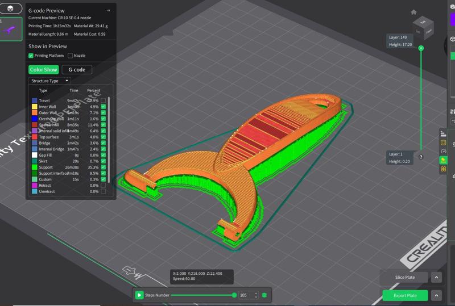Click the layer slider help question mark
Viewport: 455px width, 306px height.
point(421,157)
